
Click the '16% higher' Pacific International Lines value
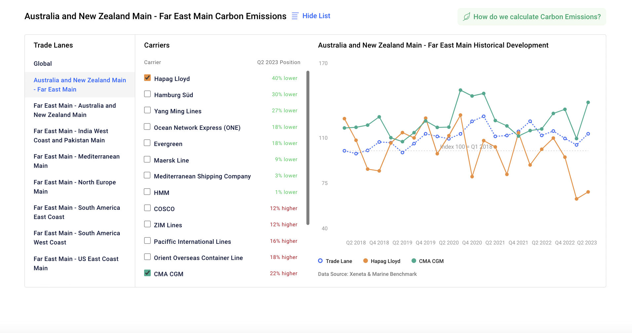(x=284, y=241)
